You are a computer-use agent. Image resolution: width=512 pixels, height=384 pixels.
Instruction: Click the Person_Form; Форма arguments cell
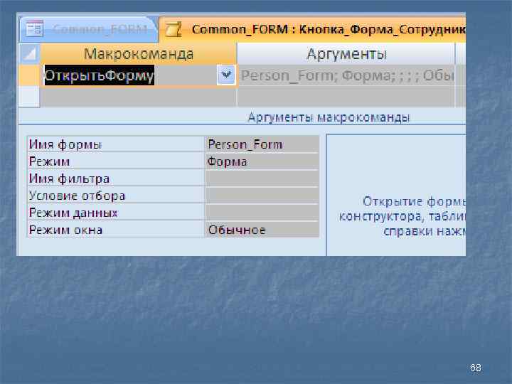(x=346, y=75)
